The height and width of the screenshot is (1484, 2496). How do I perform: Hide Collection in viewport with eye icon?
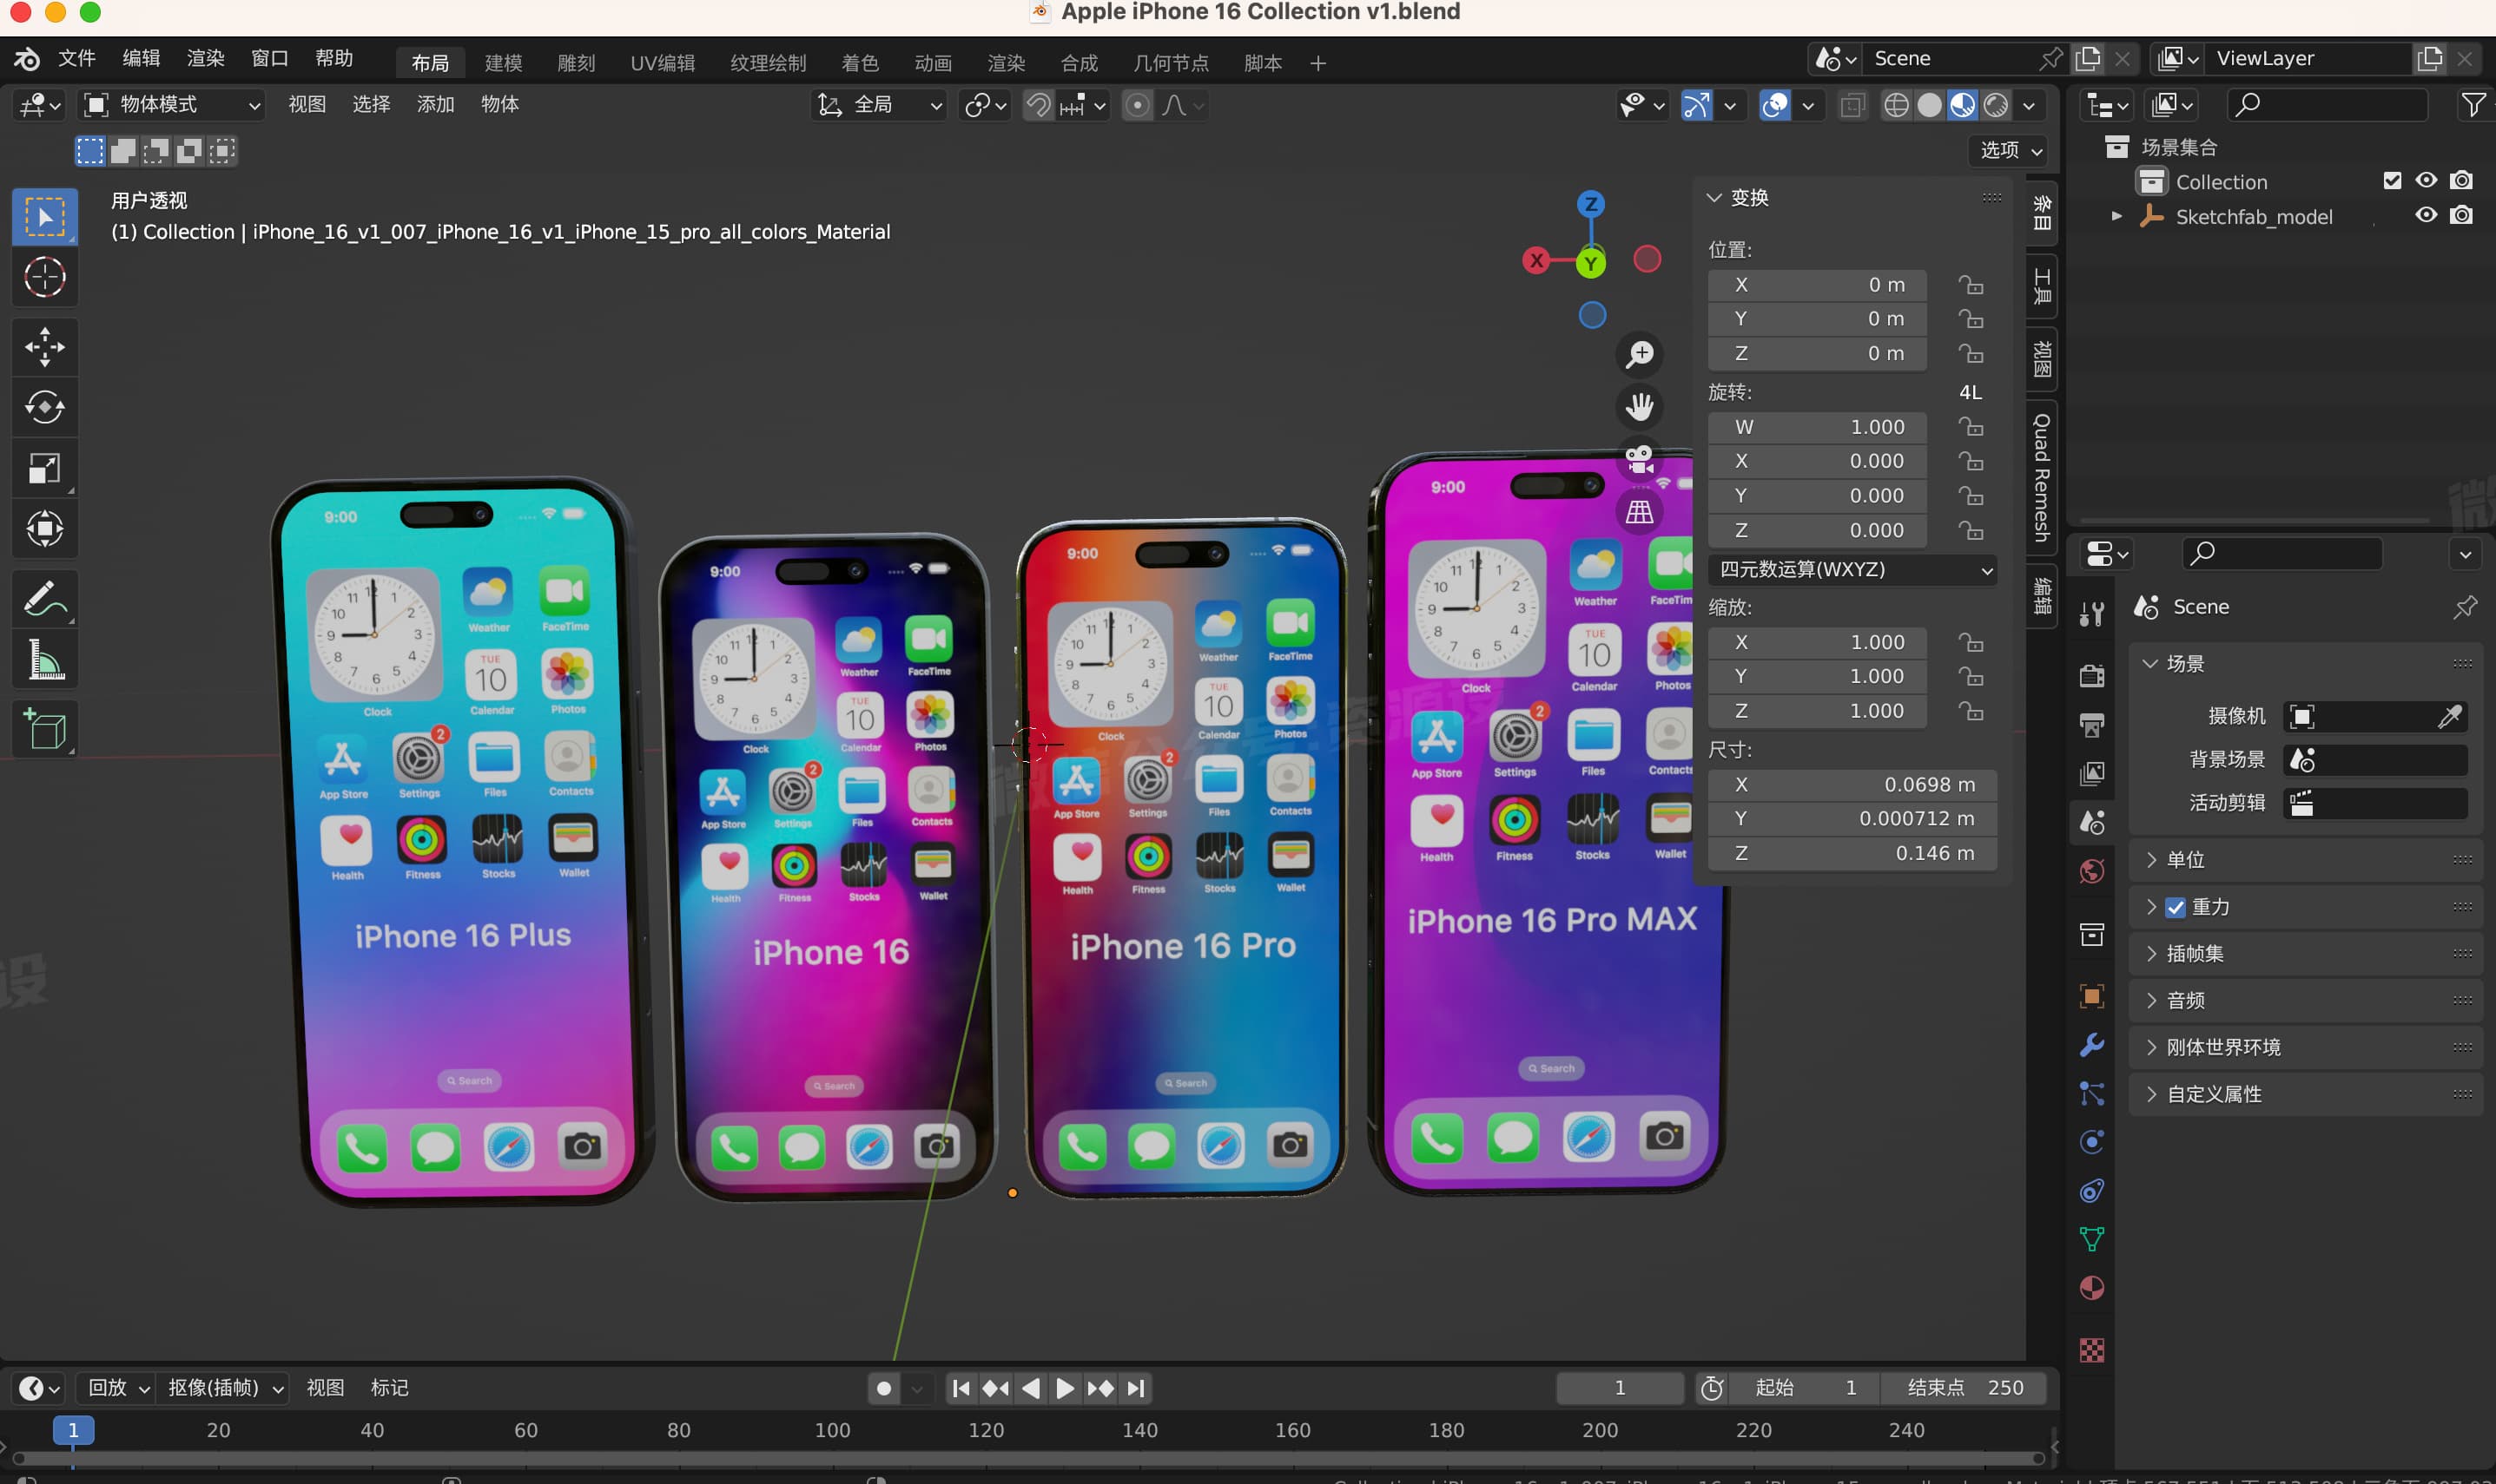click(x=2426, y=181)
